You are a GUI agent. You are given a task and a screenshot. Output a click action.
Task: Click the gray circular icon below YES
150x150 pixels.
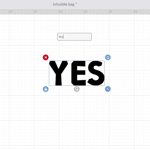[x=77, y=89]
